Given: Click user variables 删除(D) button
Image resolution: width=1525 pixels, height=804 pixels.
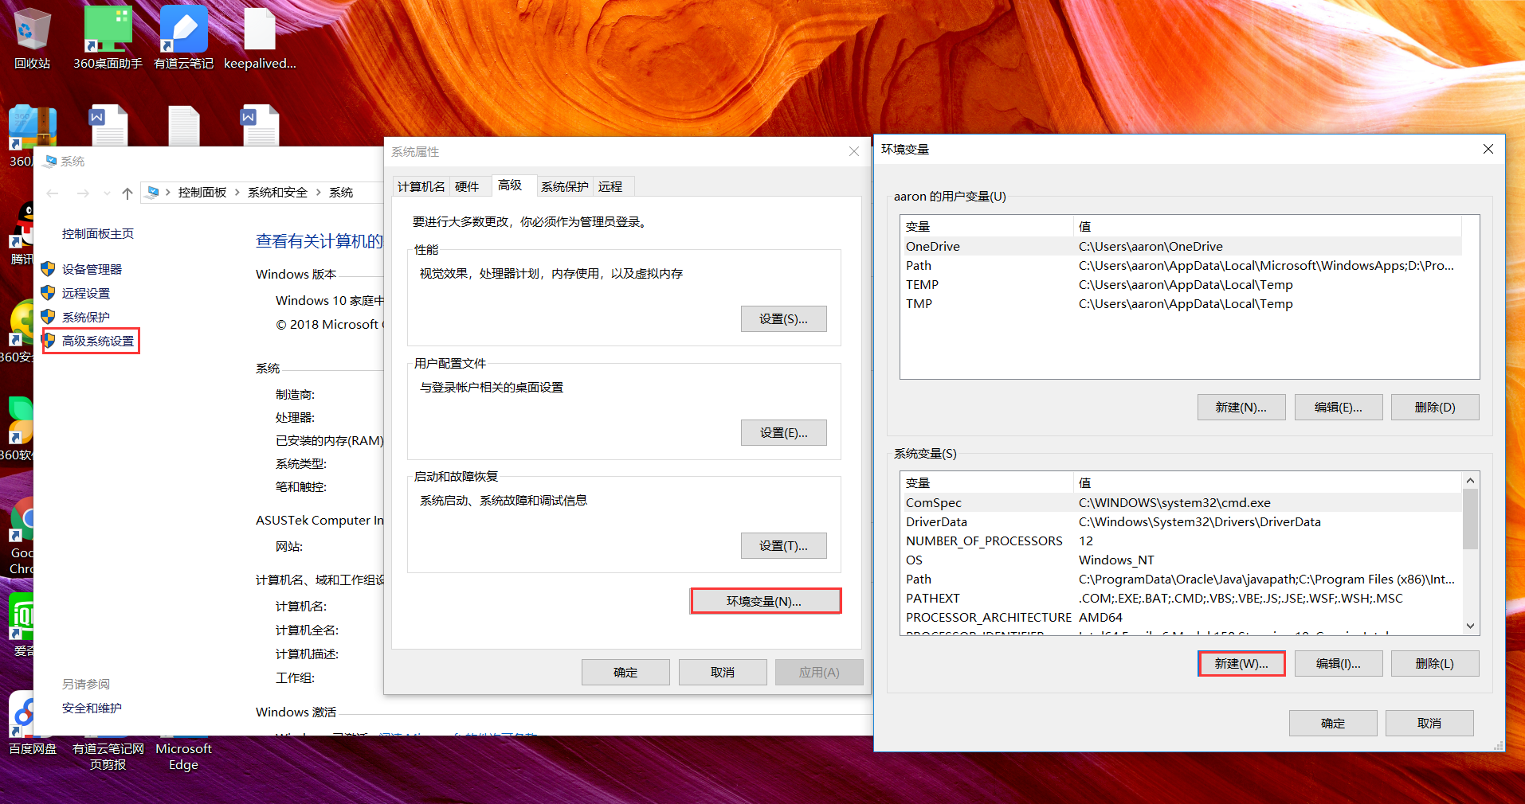Looking at the screenshot, I should 1435,407.
